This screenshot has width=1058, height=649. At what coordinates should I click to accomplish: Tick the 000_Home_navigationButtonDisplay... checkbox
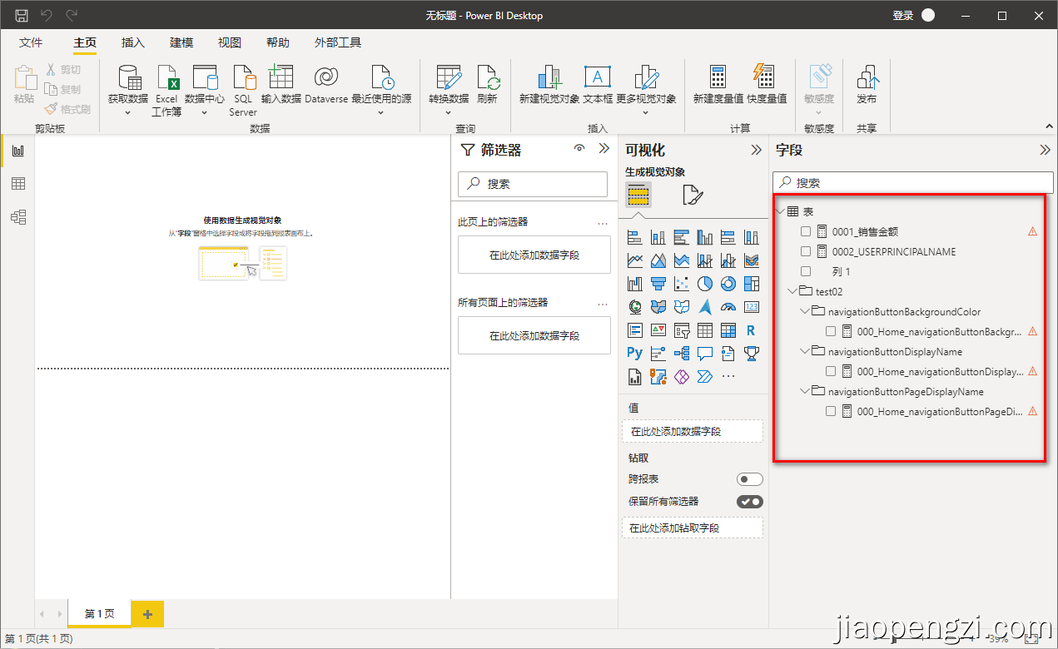pos(831,371)
